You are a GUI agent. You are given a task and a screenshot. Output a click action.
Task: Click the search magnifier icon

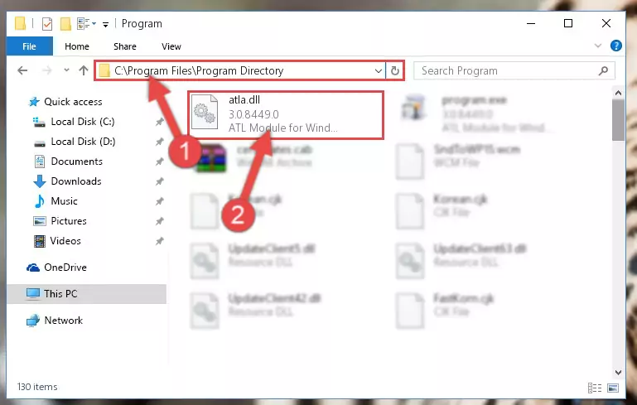click(x=603, y=70)
